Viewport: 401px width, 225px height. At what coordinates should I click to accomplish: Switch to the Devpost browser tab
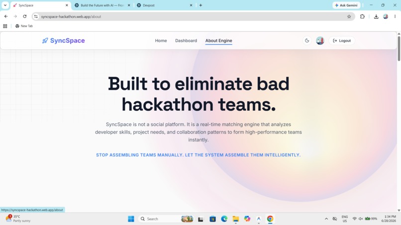coord(164,5)
